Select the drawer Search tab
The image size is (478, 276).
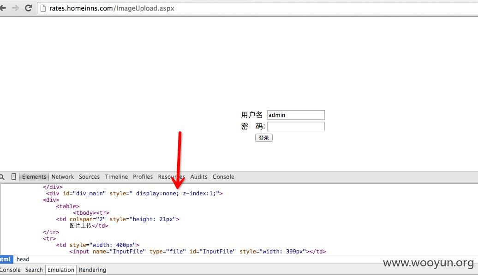34,270
